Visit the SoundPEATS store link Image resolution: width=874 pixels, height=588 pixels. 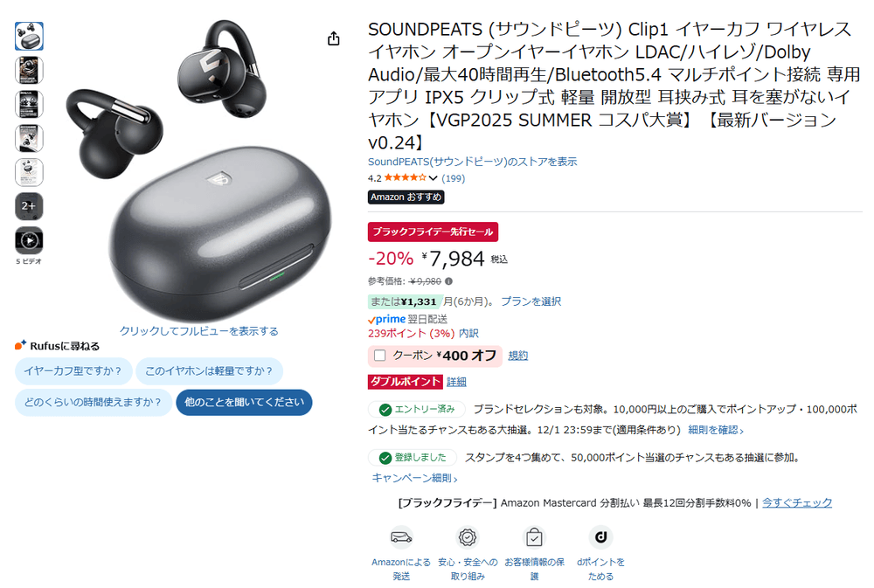click(472, 162)
